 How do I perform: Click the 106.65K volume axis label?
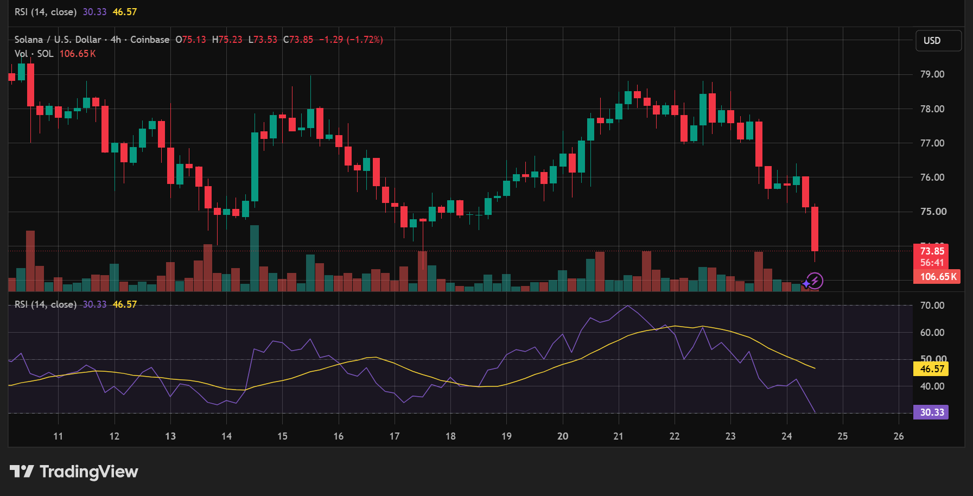938,277
